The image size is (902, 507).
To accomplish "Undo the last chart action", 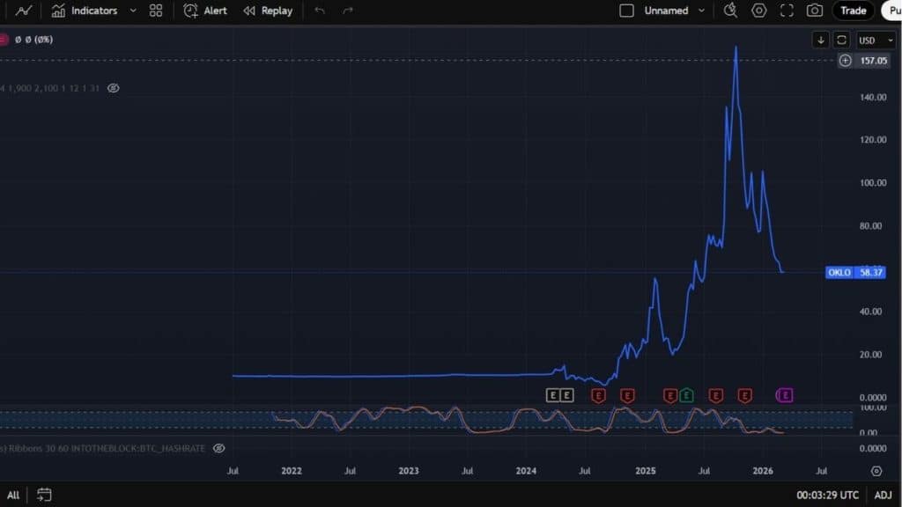I will (x=320, y=11).
